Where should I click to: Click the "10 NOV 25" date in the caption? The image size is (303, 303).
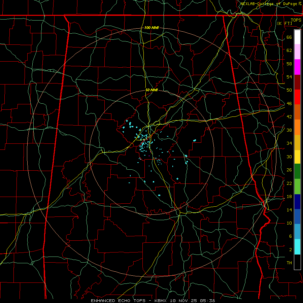click(184, 301)
